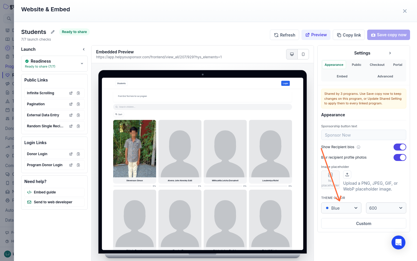Open Donor Login link externally
Image resolution: width=417 pixels, height=261 pixels.
click(71, 154)
